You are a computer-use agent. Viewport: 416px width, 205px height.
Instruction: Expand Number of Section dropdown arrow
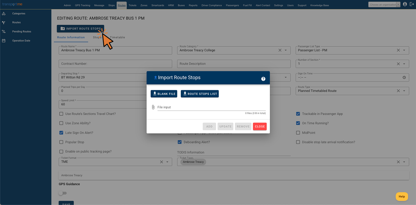(404, 64)
